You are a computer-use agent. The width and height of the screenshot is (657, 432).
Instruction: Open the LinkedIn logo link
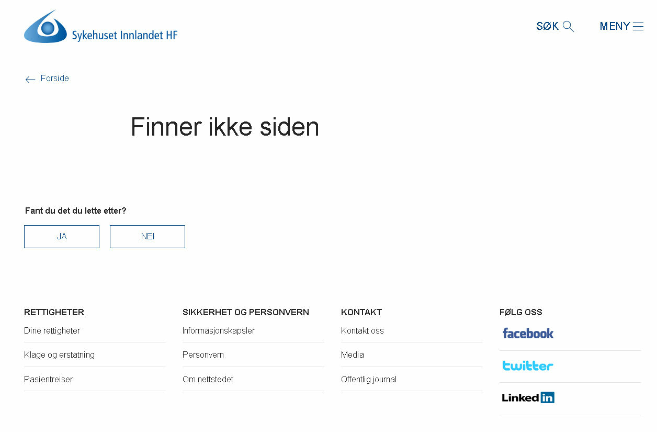pyautogui.click(x=528, y=397)
